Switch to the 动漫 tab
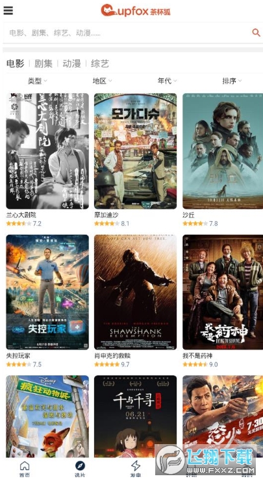The width and height of the screenshot is (263, 483). click(71, 64)
